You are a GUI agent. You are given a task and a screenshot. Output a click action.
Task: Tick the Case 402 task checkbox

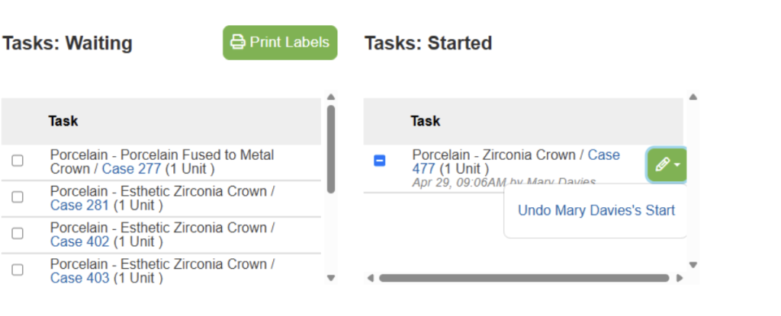point(18,234)
